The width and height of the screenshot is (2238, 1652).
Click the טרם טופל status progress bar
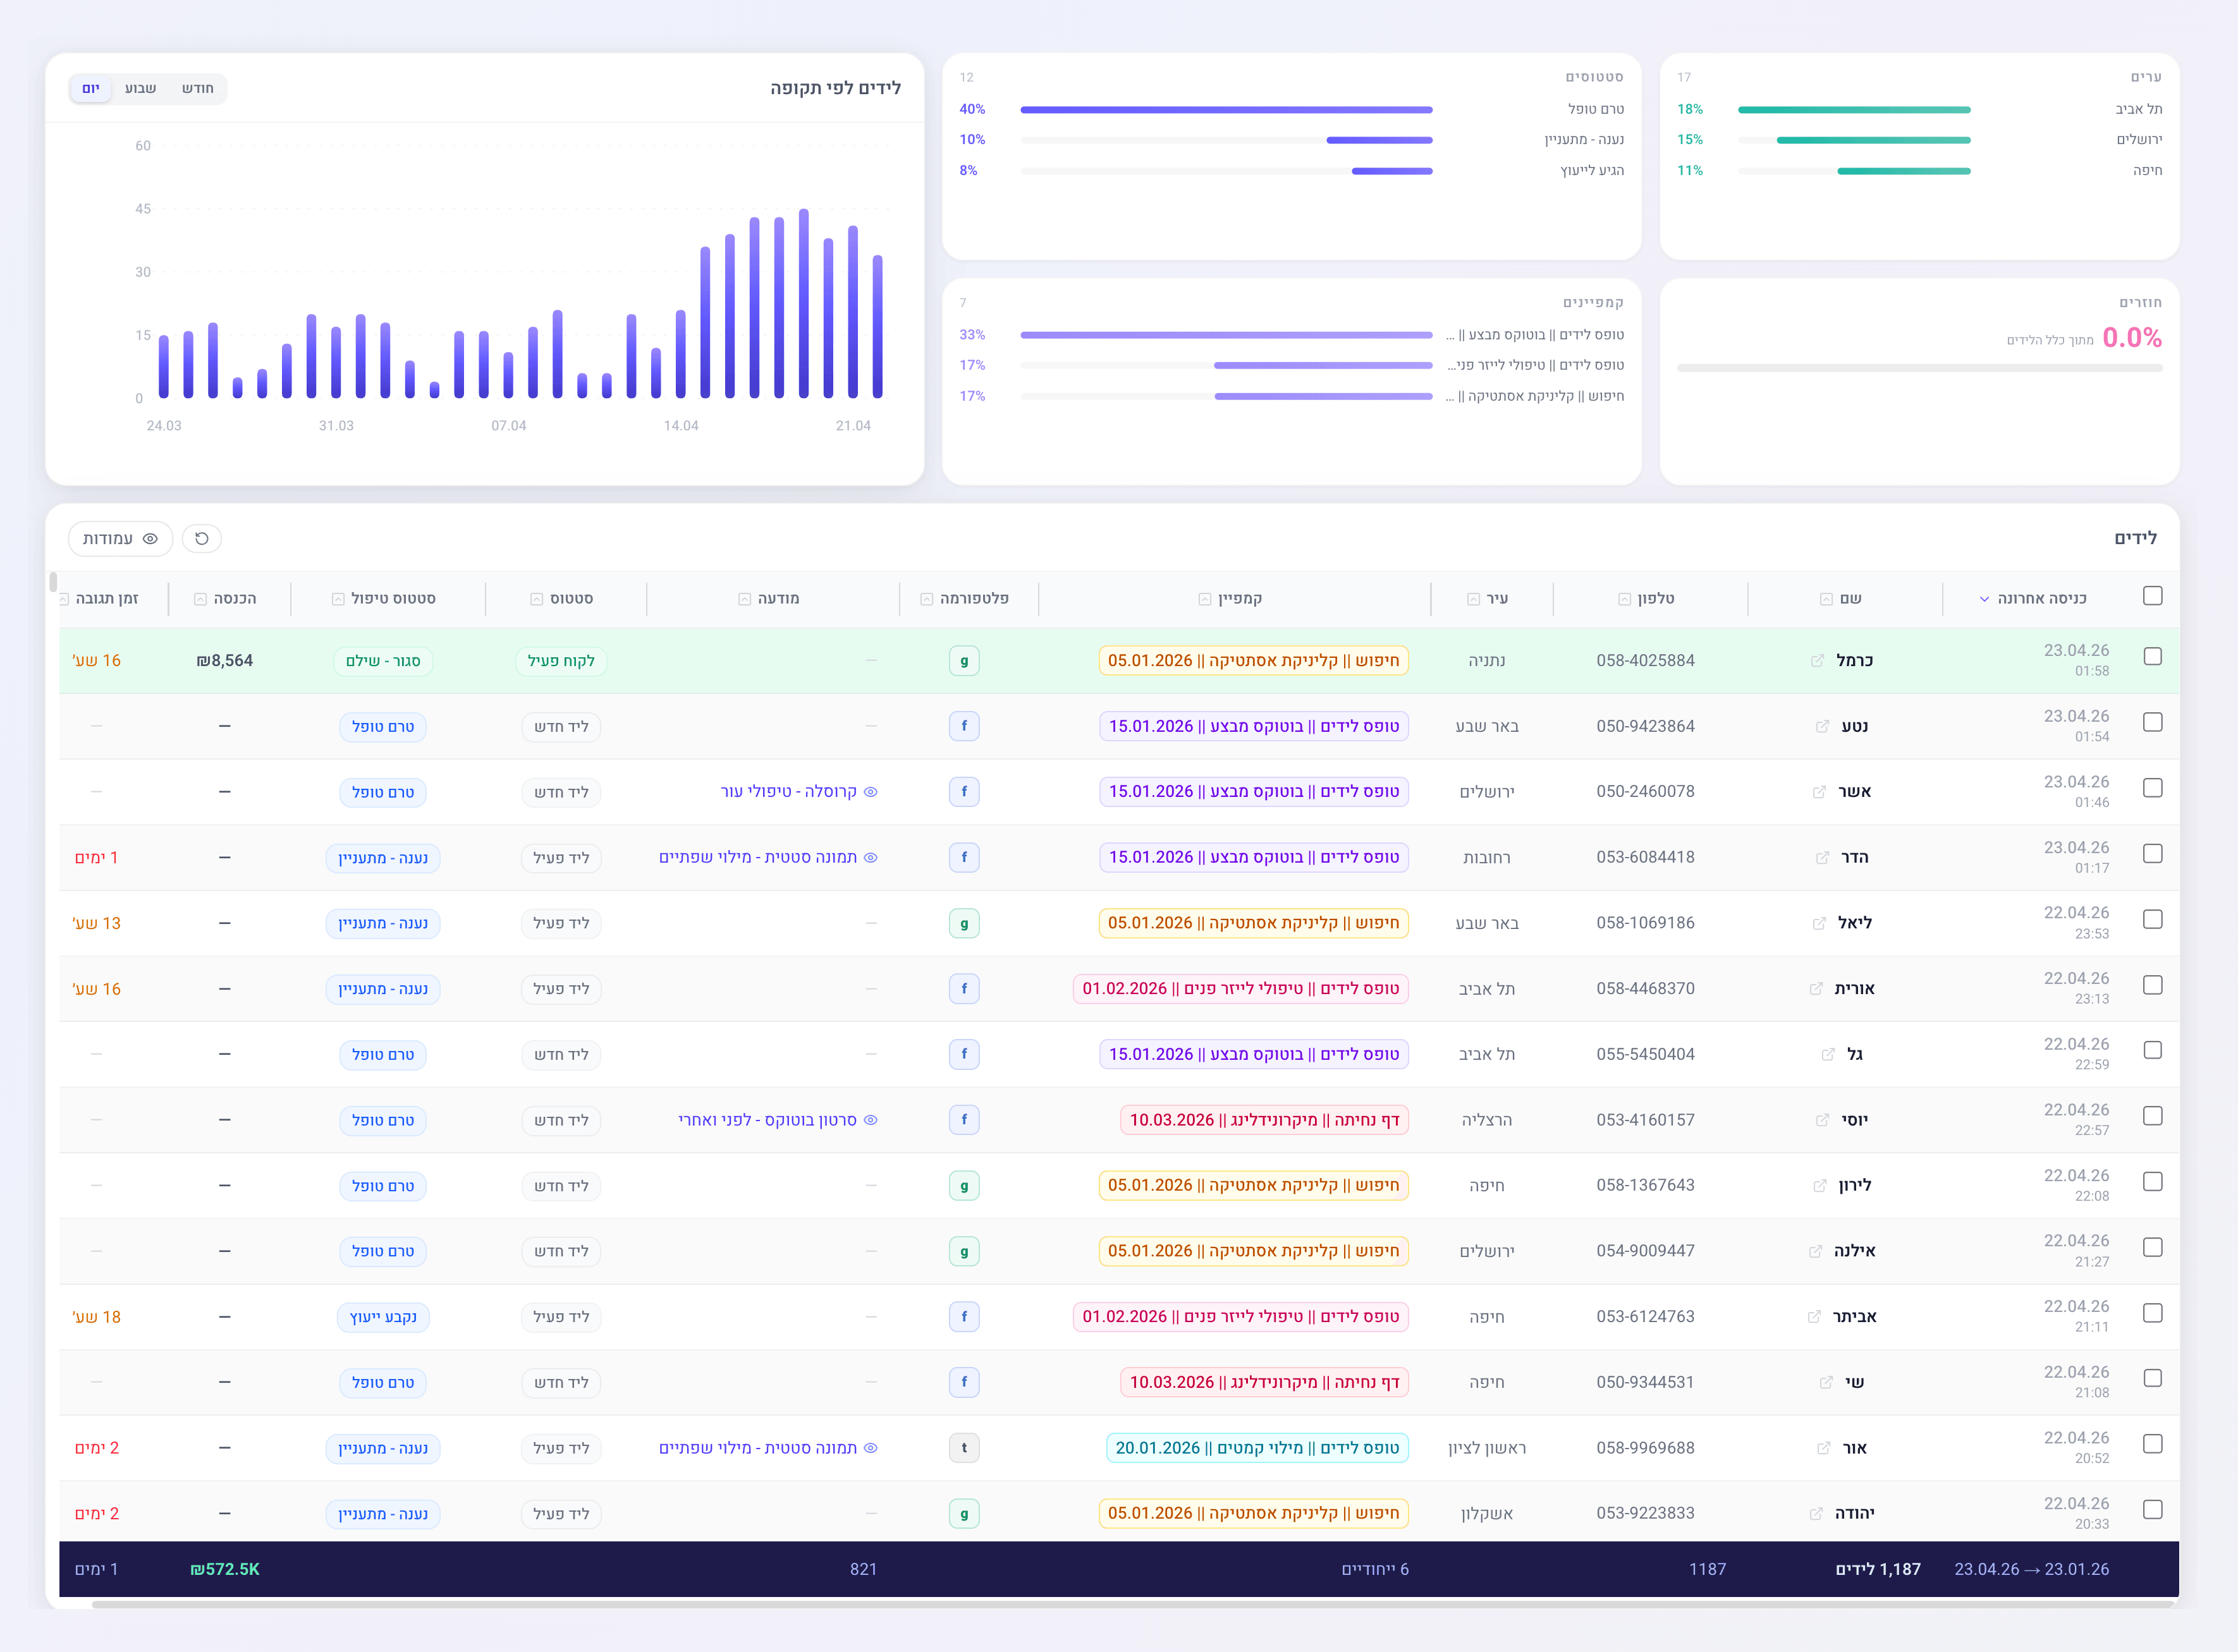(x=1226, y=110)
